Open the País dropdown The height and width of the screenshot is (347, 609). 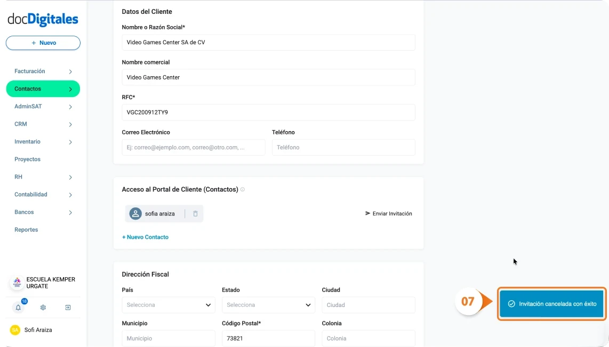click(x=168, y=305)
